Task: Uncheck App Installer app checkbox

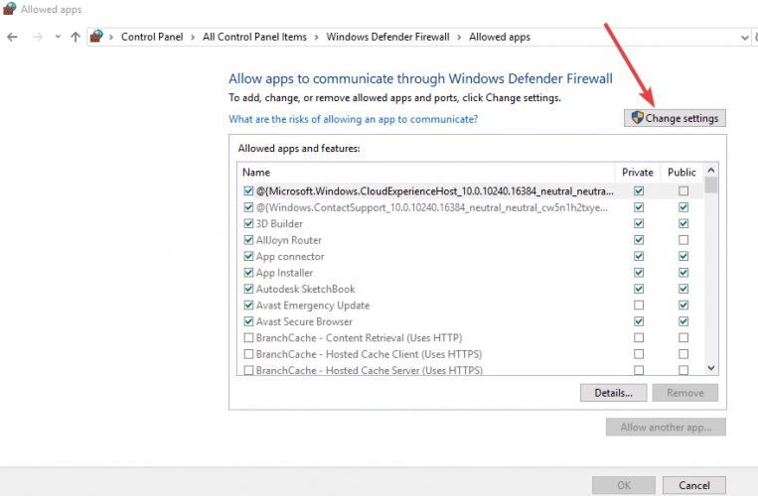Action: point(248,273)
